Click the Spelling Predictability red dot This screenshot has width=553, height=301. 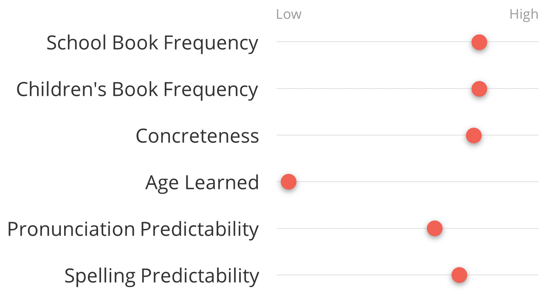459,275
